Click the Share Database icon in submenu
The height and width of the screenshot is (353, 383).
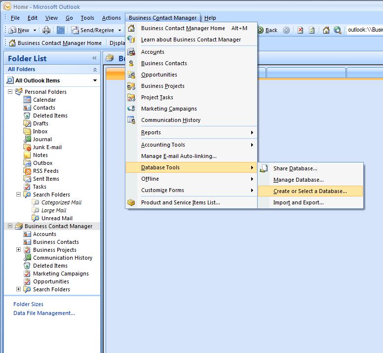(x=264, y=168)
